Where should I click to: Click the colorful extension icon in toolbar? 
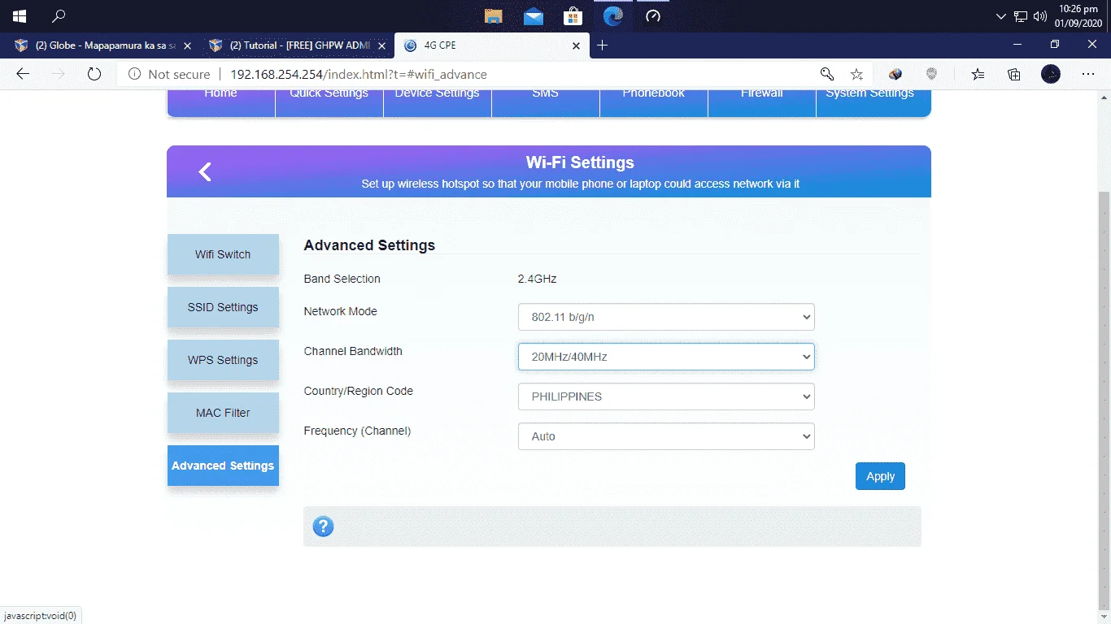895,74
